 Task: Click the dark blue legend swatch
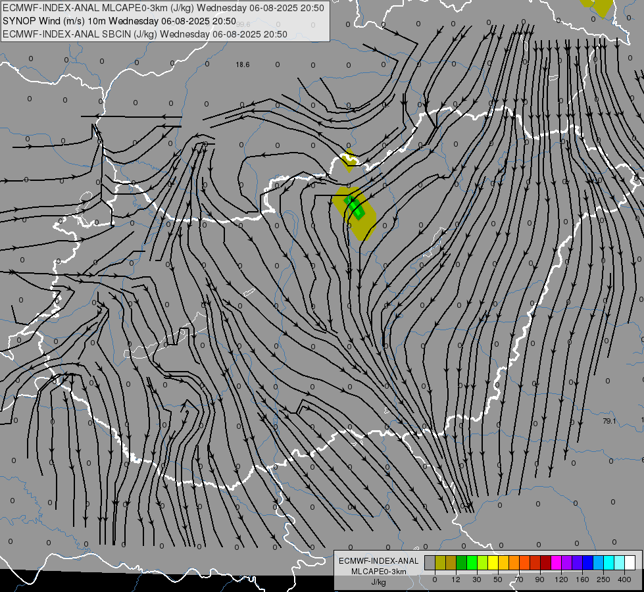point(588,562)
